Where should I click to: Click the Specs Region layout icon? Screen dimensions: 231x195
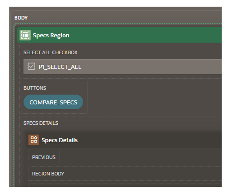[25, 35]
